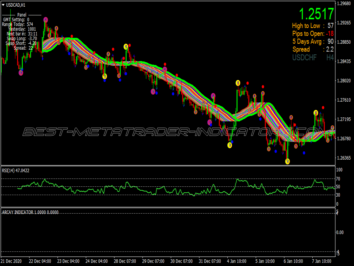Screen dimensions: 354x266
Task: Click the 1.29680 price axis label
Action: pos(344,4)
